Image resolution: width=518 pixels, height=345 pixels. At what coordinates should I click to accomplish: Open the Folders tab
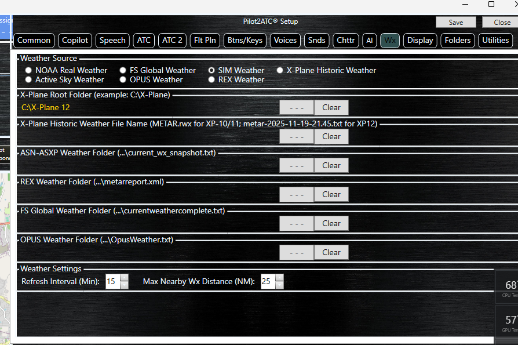[458, 41]
